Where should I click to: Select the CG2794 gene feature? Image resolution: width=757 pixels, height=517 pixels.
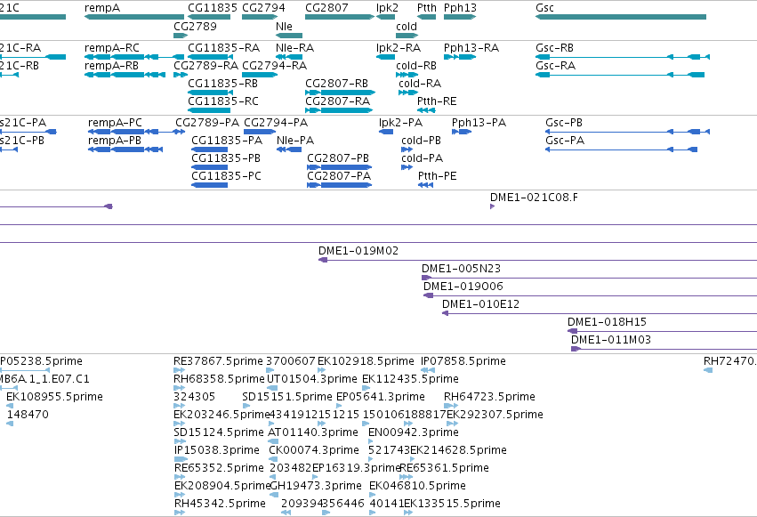260,17
